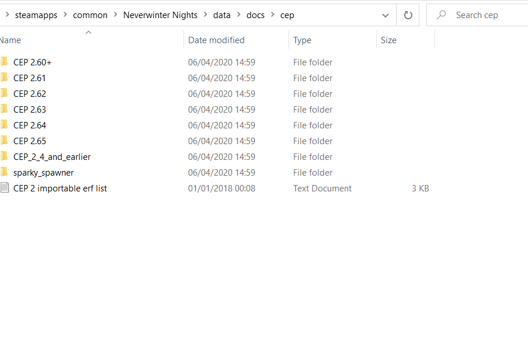528x363 pixels.
Task: Select the sparky_spawner folder name
Action: (43, 173)
